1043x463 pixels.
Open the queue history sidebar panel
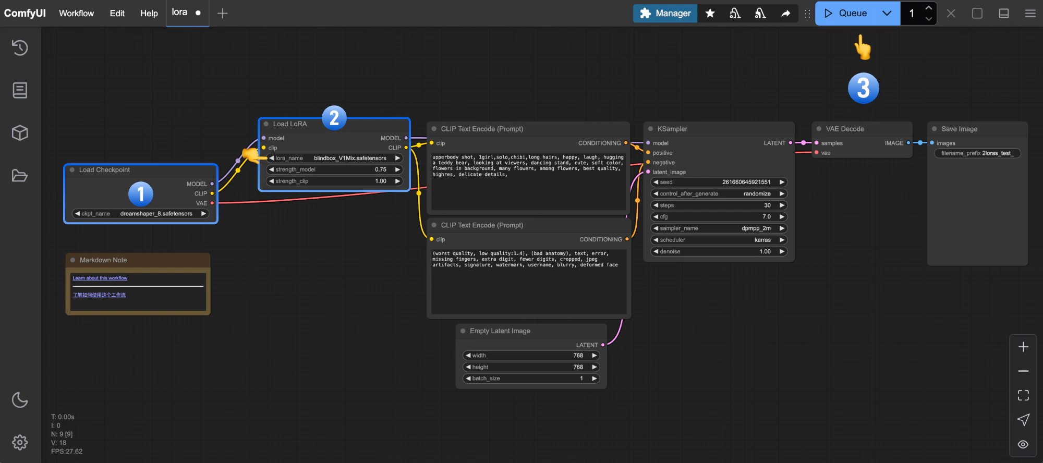[x=20, y=48]
